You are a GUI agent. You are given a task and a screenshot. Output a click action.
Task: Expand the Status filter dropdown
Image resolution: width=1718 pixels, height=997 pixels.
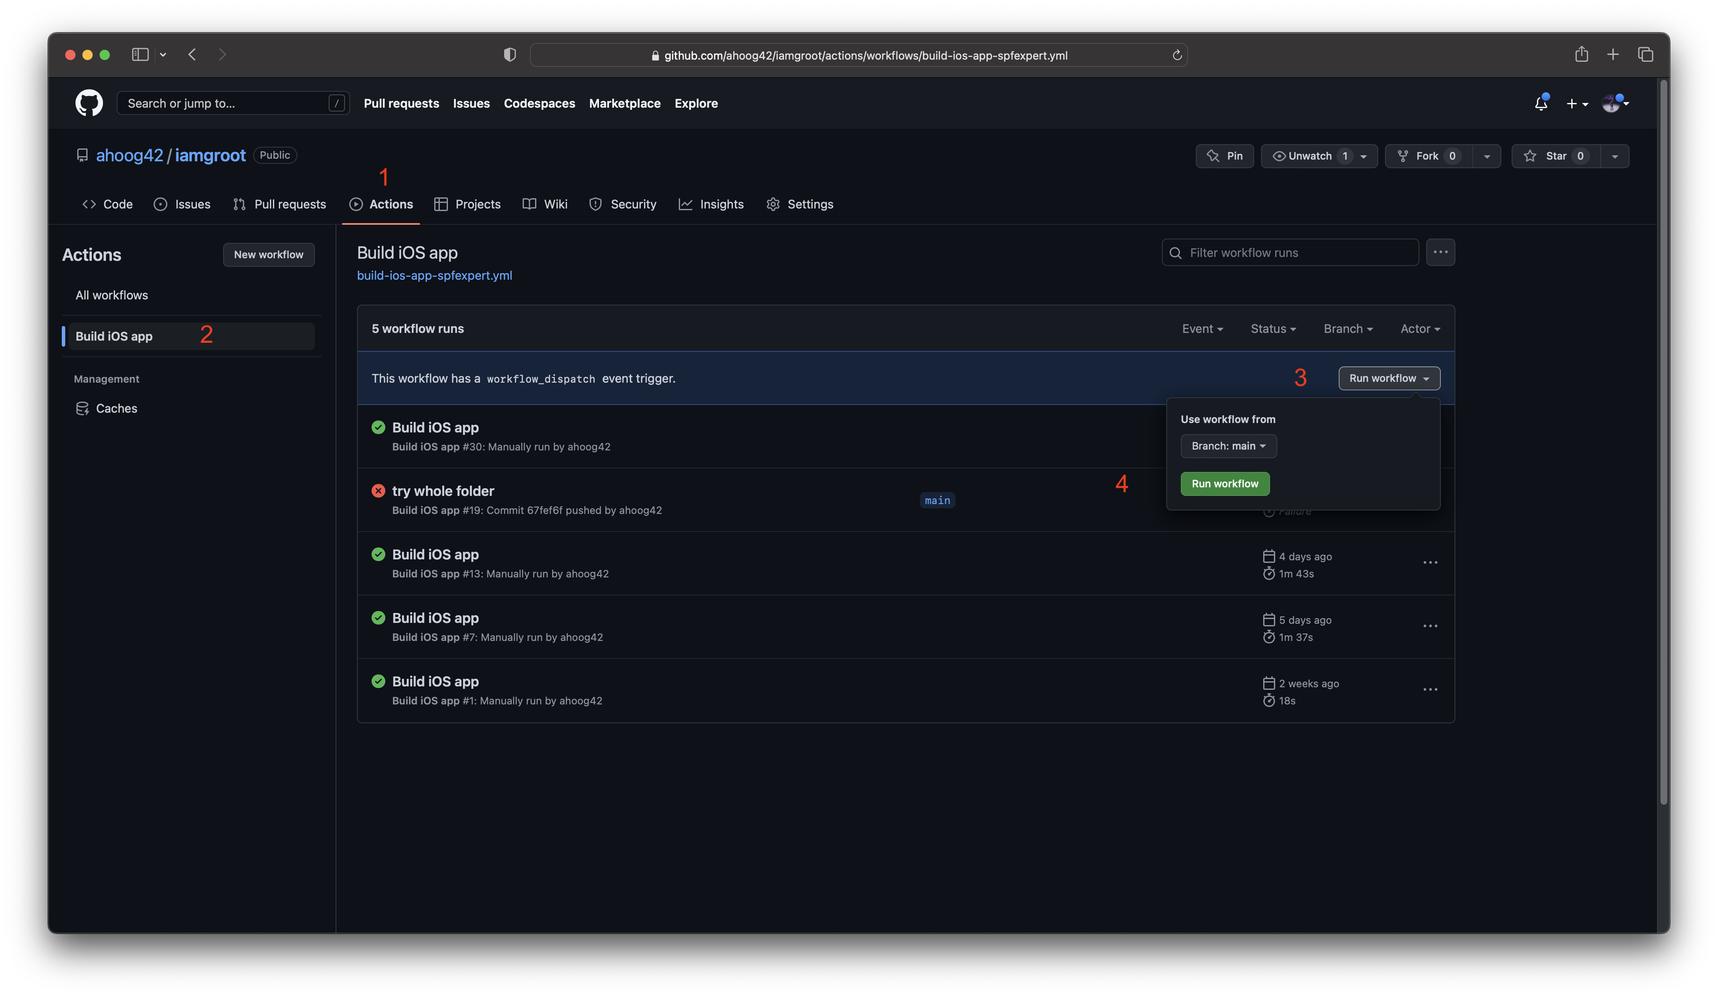click(x=1273, y=329)
